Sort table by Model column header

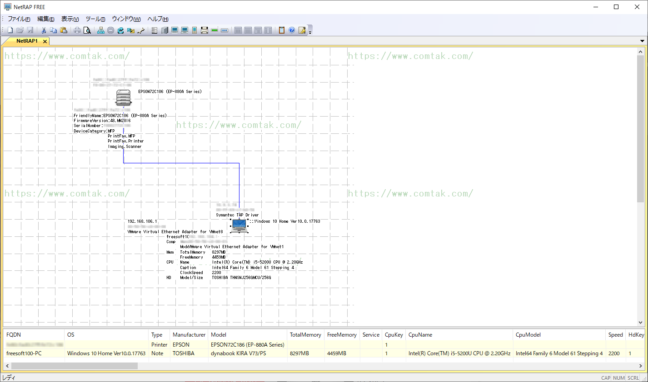[248, 335]
